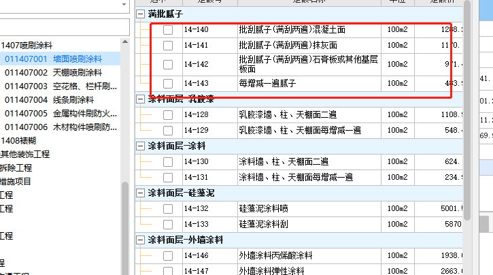Click quota name 硅藻泥涂料喷
Viewport: 493px width, 275px height.
pos(263,208)
